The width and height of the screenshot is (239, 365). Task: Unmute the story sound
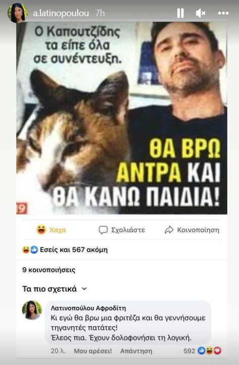[x=200, y=13]
